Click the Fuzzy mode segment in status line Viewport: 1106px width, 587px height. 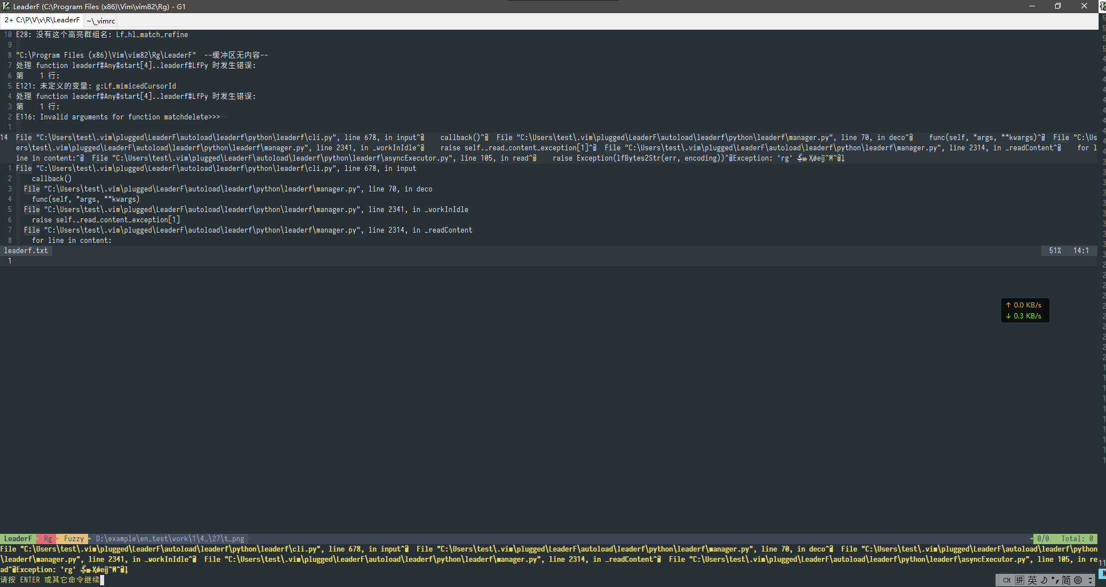[x=74, y=538]
